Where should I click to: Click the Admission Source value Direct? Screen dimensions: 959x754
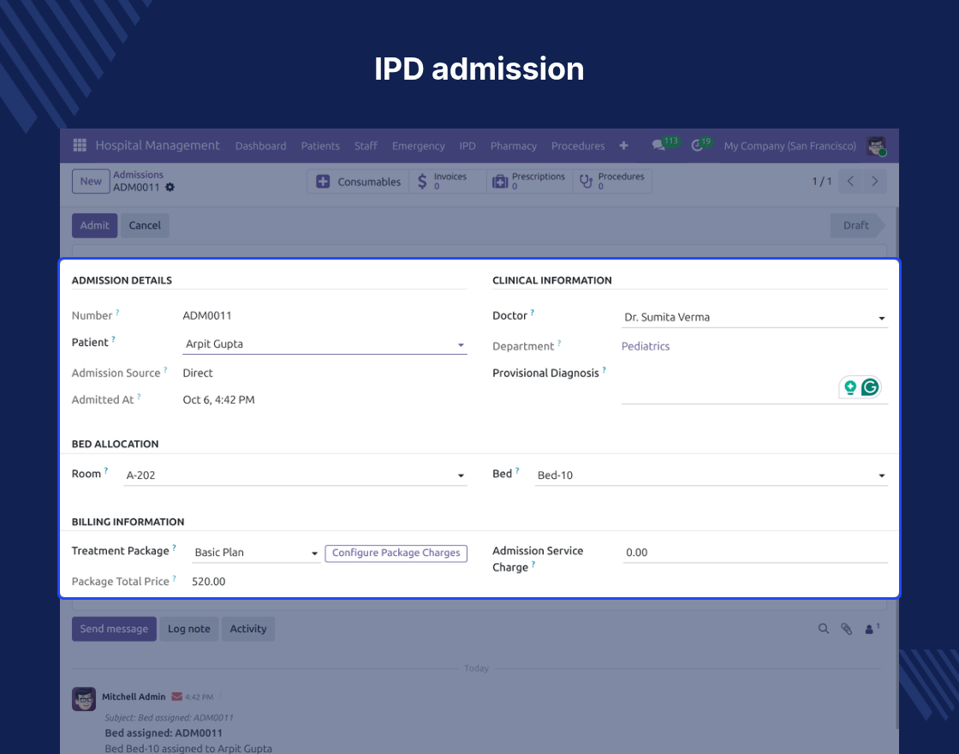(198, 373)
